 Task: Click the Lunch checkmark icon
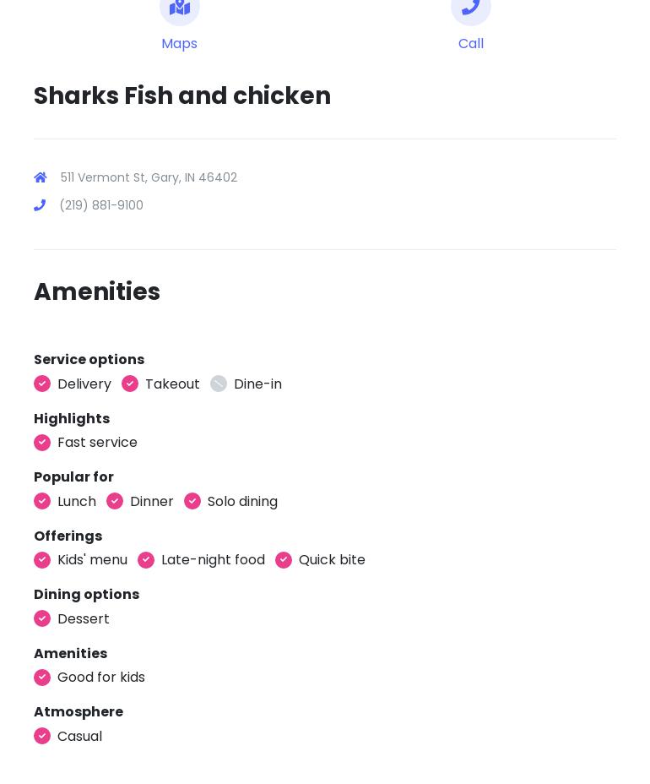click(42, 501)
